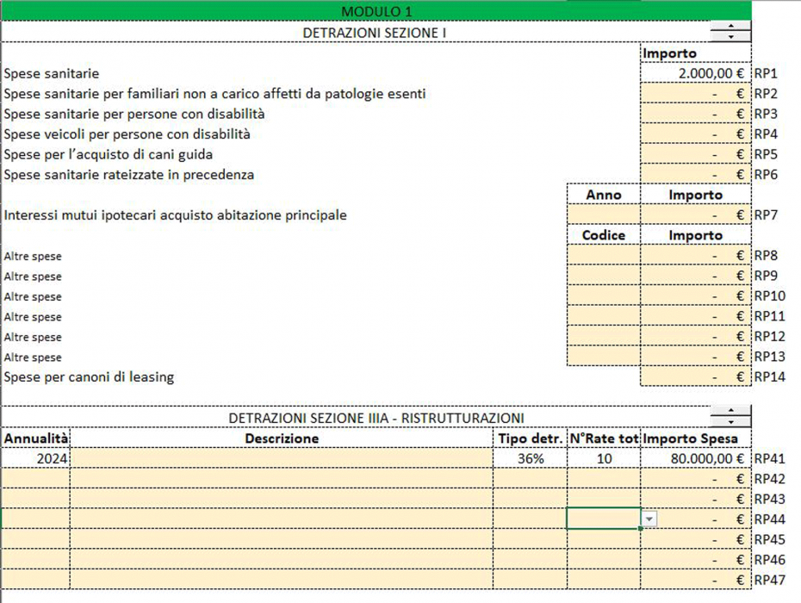Select the Tipo detr. cell in row RP45

point(530,539)
